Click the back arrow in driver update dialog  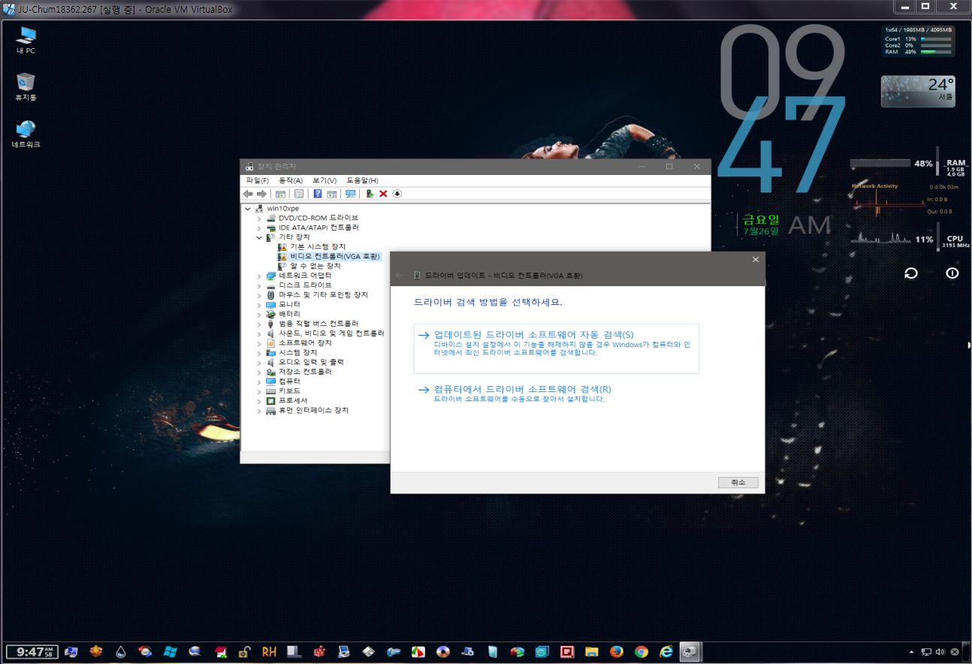pyautogui.click(x=400, y=276)
